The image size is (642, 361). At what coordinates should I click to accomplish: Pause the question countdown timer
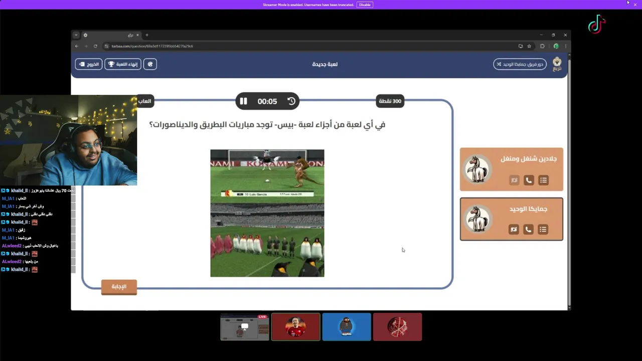pyautogui.click(x=243, y=101)
